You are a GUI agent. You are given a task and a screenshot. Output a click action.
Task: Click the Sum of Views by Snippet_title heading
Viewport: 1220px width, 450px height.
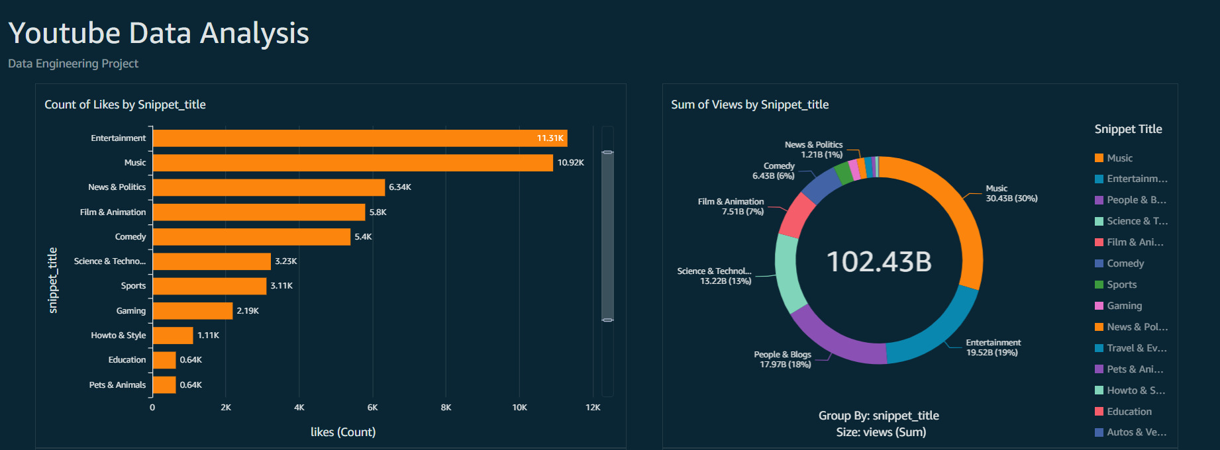750,105
